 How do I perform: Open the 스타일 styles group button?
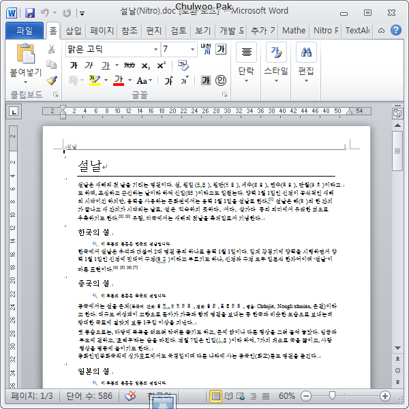pos(276,63)
